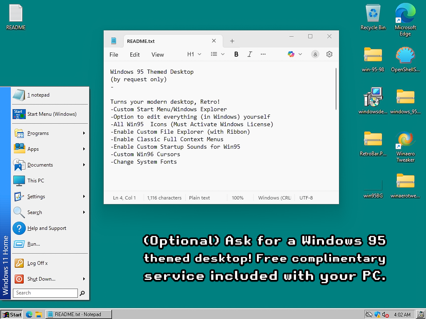Expand the list style dropdown arrow

223,54
